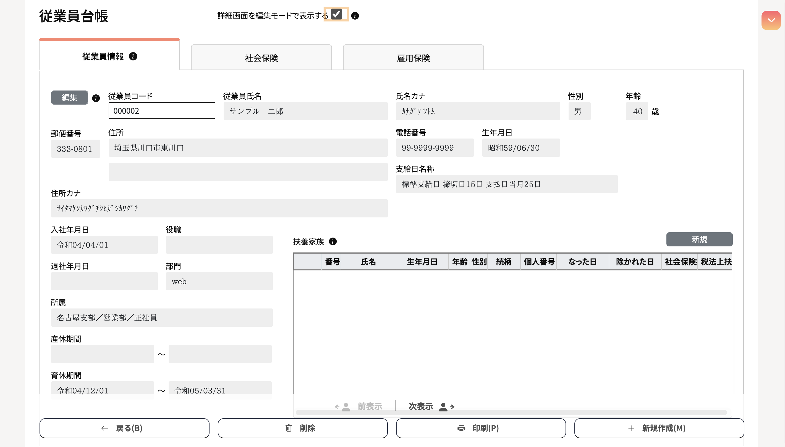Click the 電話番号 field
The image size is (785, 447).
tap(435, 148)
